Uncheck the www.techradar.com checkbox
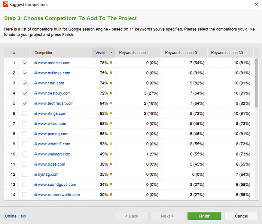 [x=25, y=103]
